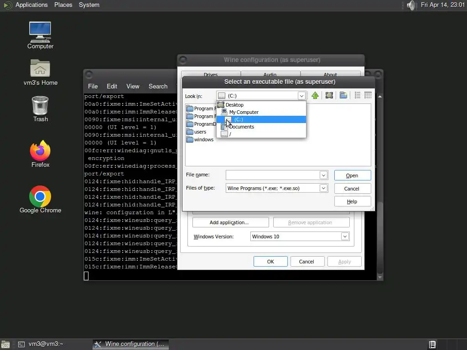Open terminal Edit menu
This screenshot has width=467, height=350.
tap(112, 86)
